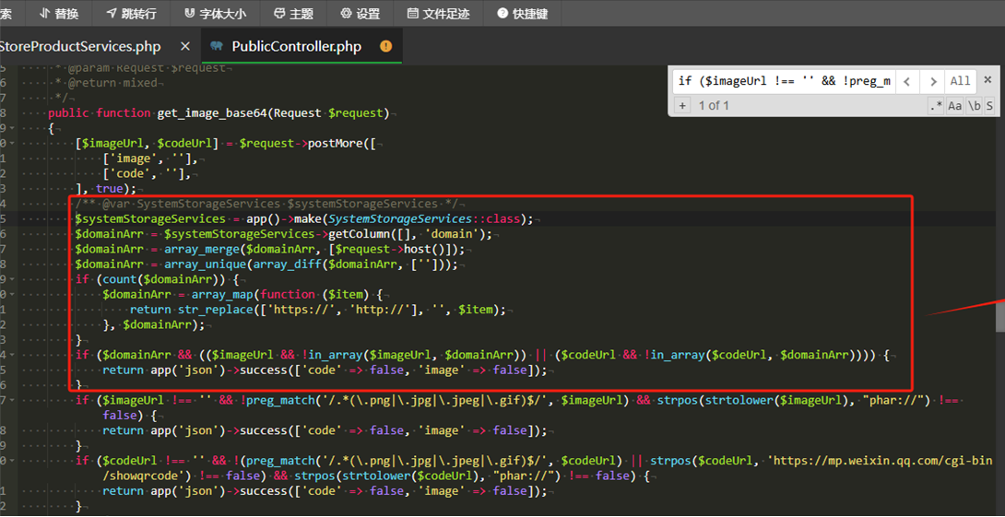Click the unsaved warning icon on PublicController.php tab

point(385,46)
